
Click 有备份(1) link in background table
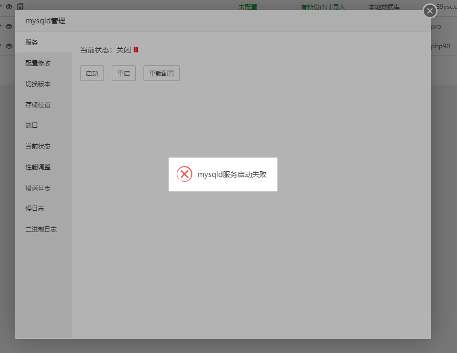point(314,7)
